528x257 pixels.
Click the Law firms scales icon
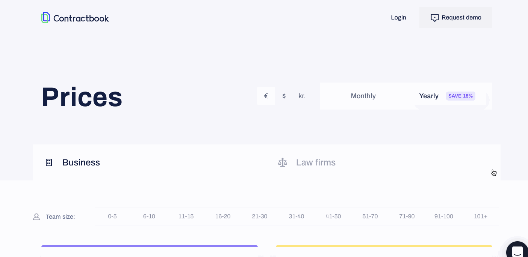283,162
